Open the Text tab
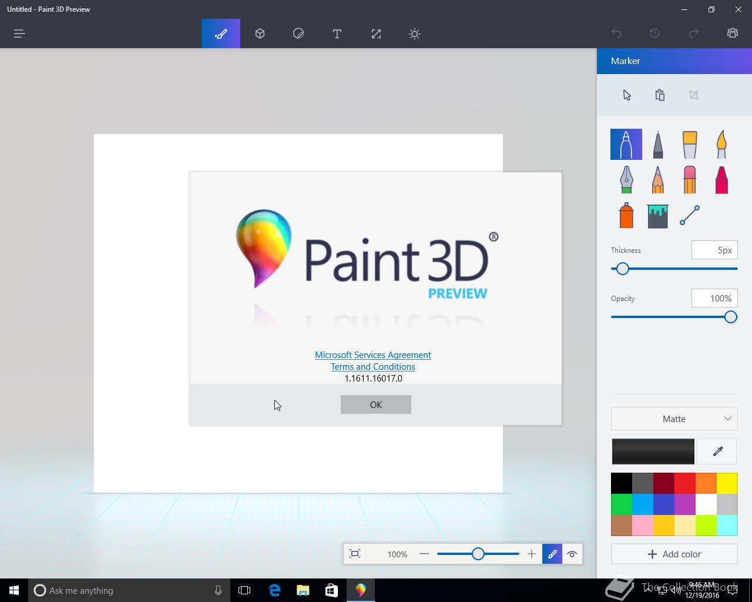 337,34
